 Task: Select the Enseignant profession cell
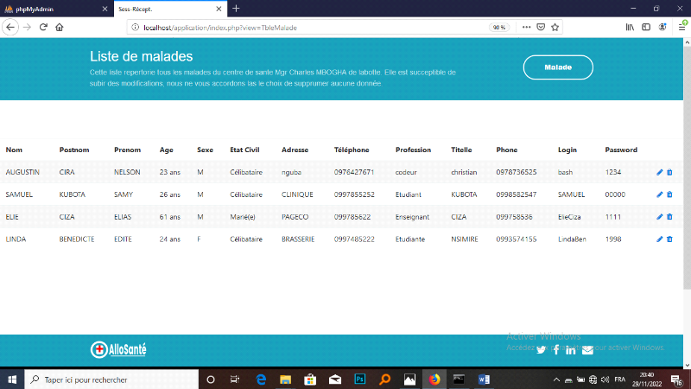click(412, 217)
